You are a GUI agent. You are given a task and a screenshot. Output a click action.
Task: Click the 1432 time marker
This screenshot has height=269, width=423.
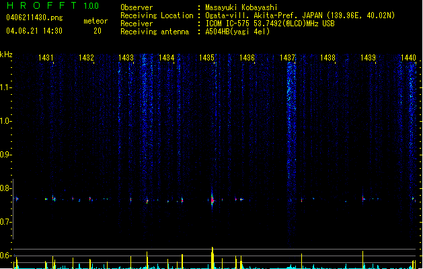tap(86, 57)
